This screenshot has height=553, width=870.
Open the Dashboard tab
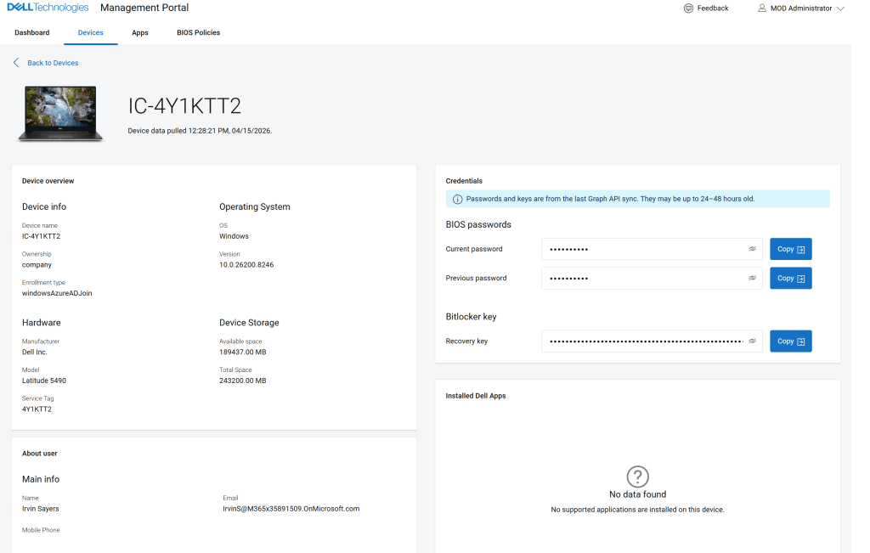32,33
